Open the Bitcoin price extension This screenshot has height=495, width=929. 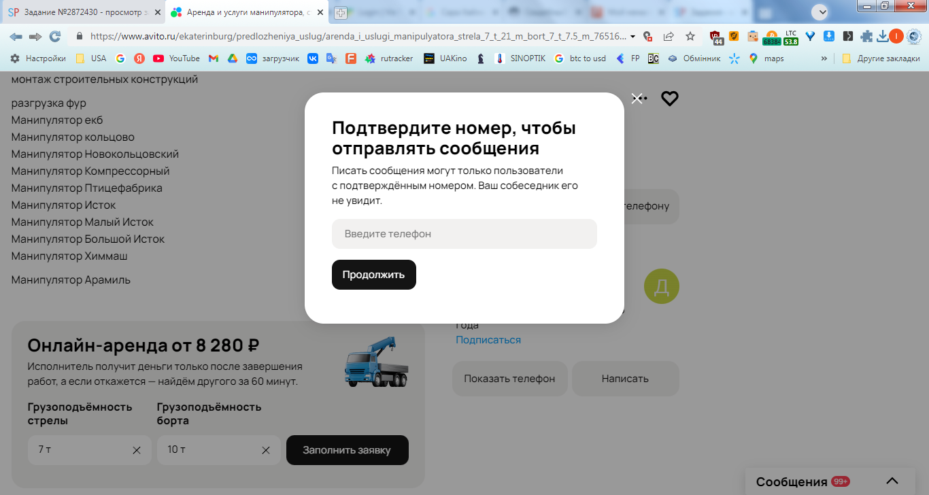(771, 37)
